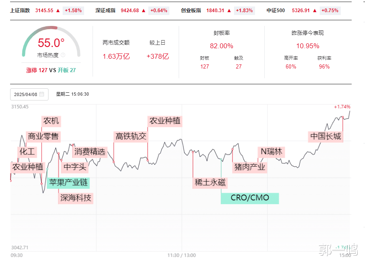Click the 深海科技 sector label
Viewport: 365px width, 265px height.
[x=76, y=198]
